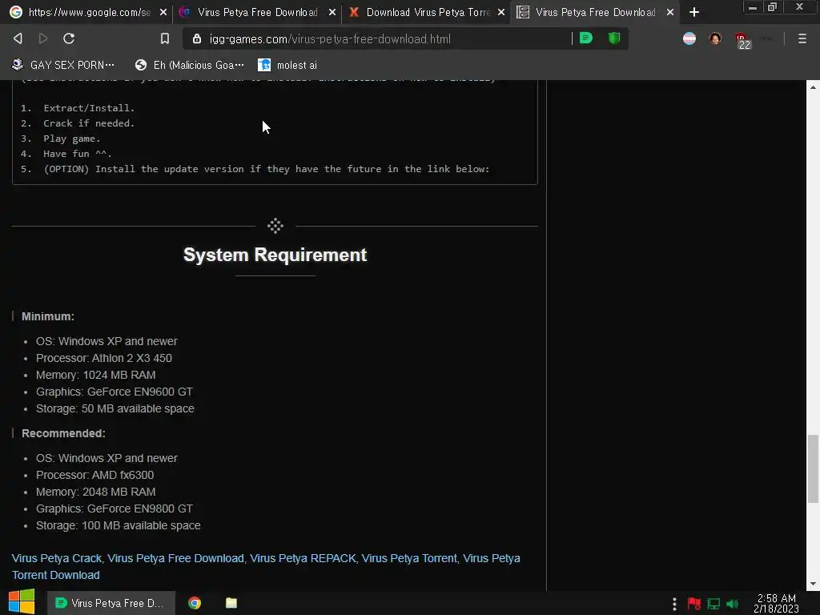Open the green shield protection icon
Viewport: 820px width, 615px height.
point(614,38)
